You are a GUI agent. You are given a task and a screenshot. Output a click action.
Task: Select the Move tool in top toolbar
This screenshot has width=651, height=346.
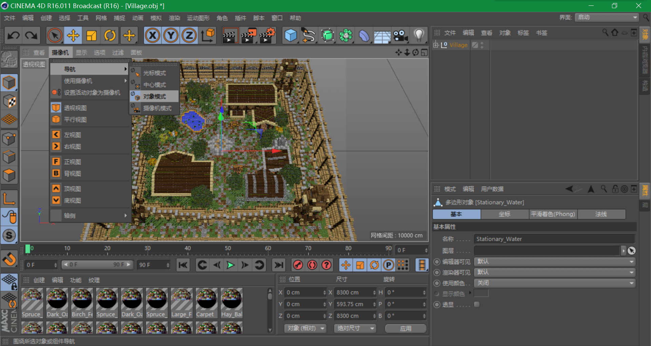click(x=73, y=35)
